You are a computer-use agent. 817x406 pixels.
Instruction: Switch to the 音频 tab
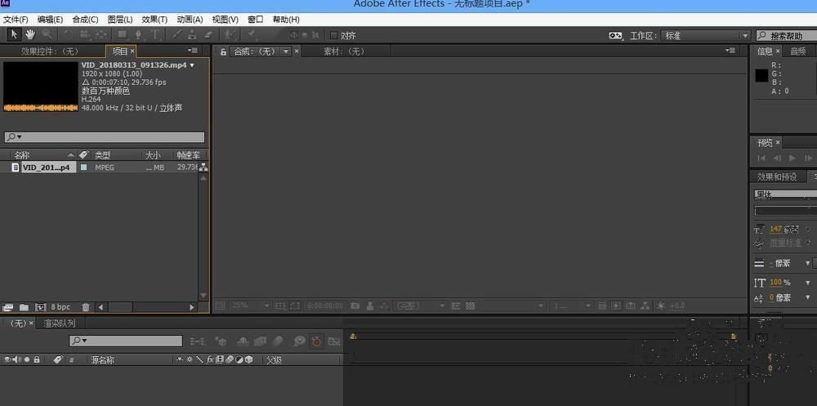[x=797, y=51]
